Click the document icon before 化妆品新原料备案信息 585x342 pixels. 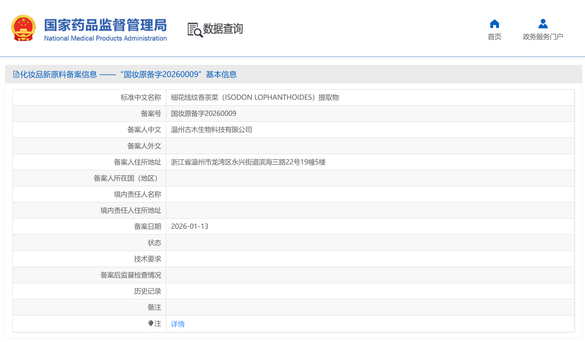tap(16, 74)
